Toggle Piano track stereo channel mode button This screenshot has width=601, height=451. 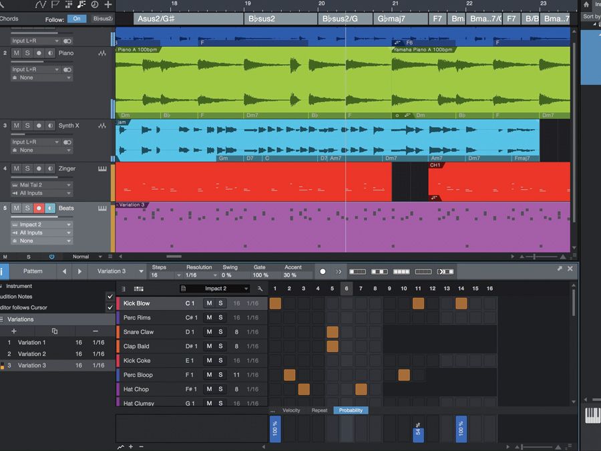coord(67,69)
